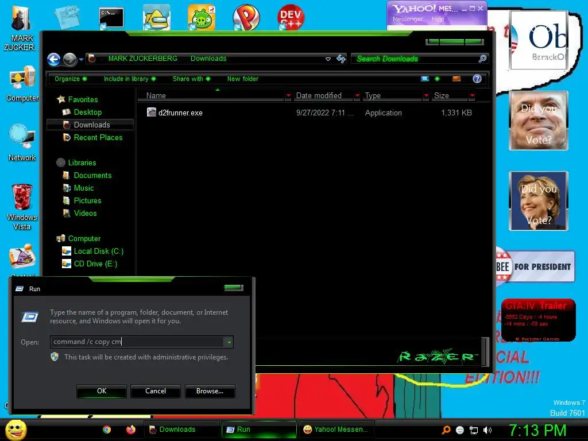Open Videos library in sidebar

(x=85, y=213)
